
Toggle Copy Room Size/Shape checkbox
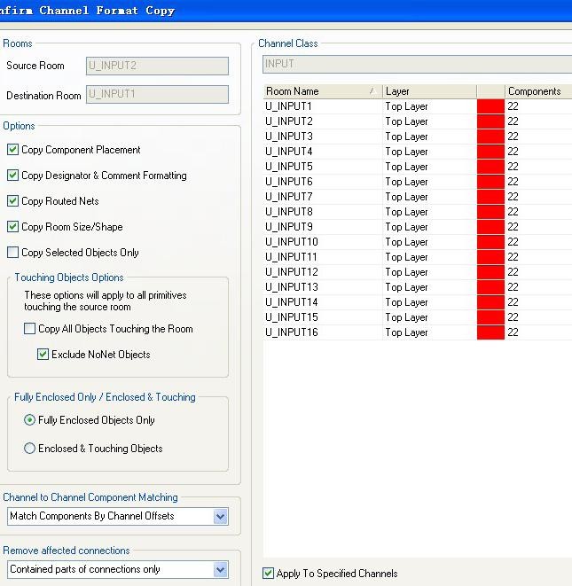click(x=13, y=227)
